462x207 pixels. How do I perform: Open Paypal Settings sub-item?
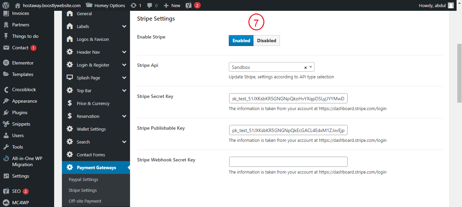point(83,179)
